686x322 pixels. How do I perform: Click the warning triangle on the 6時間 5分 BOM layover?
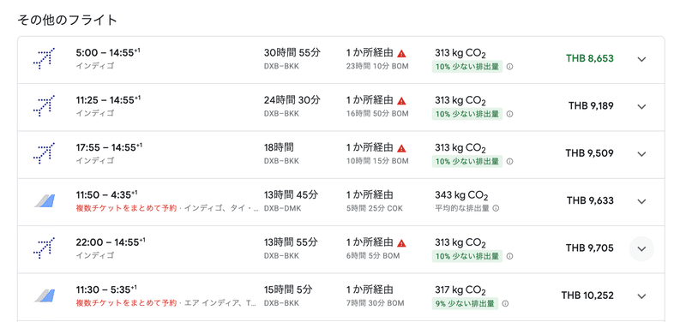pos(401,243)
